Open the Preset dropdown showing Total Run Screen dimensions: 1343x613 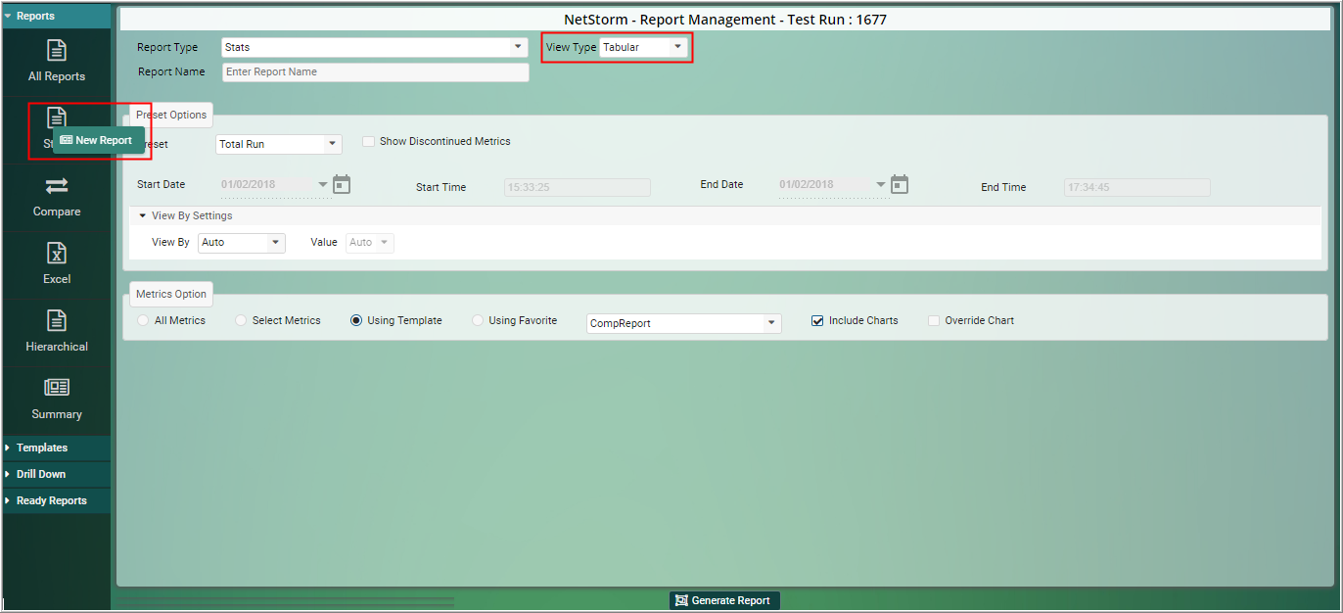279,144
